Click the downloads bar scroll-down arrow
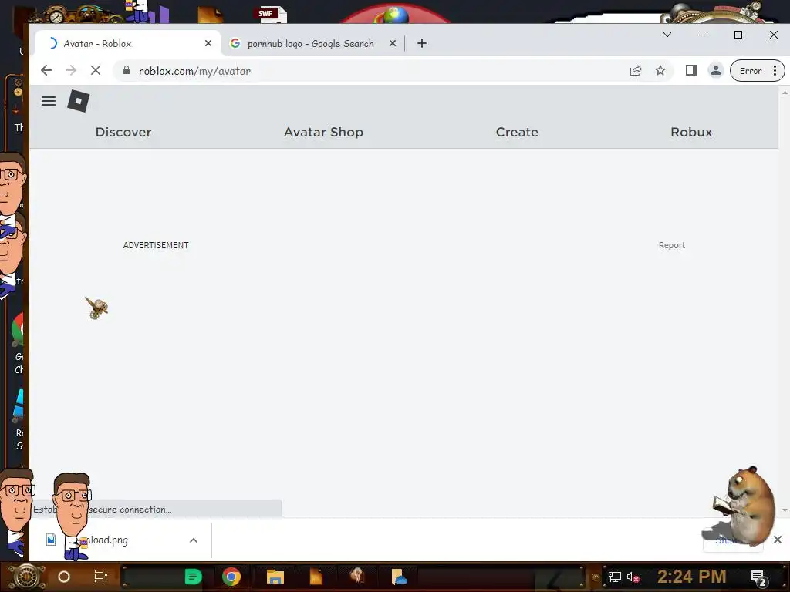The width and height of the screenshot is (790, 592). click(785, 510)
